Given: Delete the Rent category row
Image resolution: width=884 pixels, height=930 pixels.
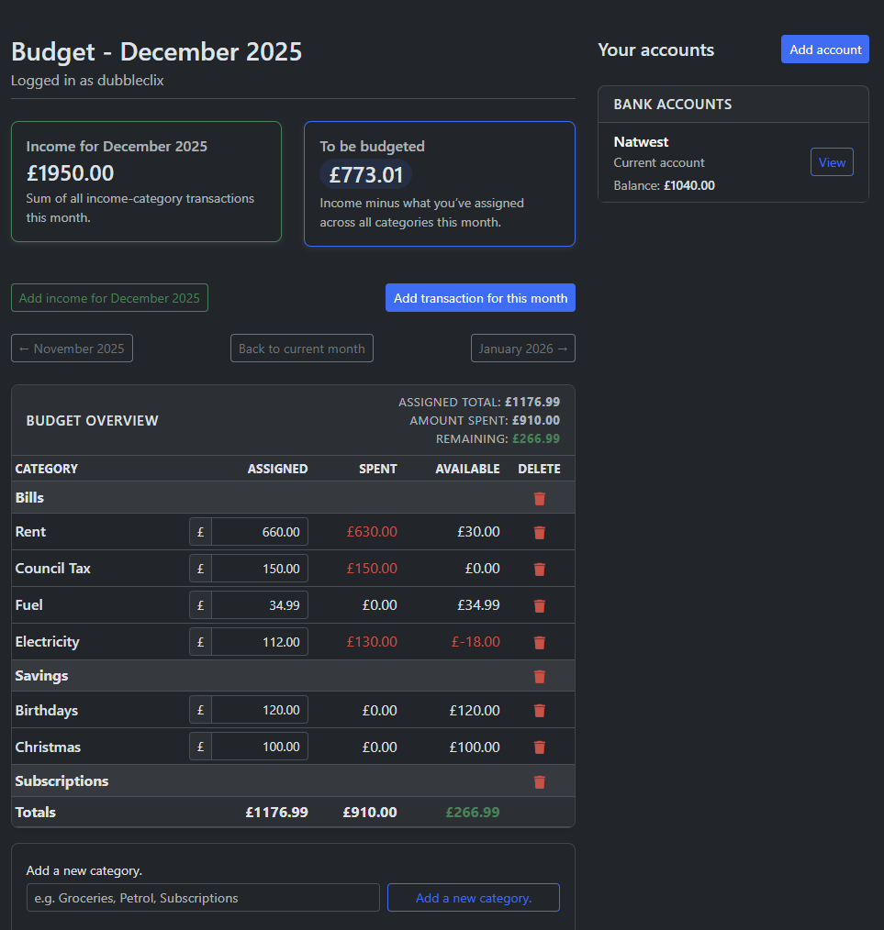Looking at the screenshot, I should [x=539, y=532].
